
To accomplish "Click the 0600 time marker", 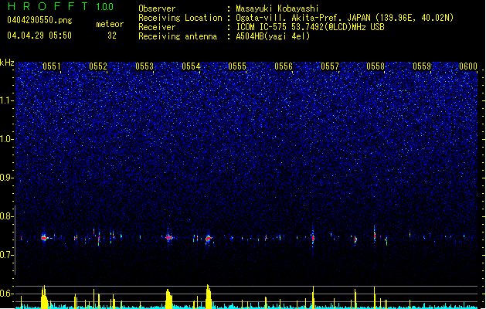I will 468,66.
